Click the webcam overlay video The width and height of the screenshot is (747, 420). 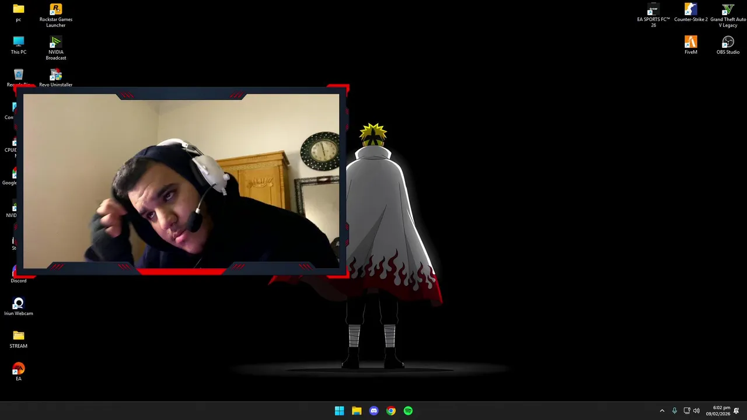click(181, 181)
